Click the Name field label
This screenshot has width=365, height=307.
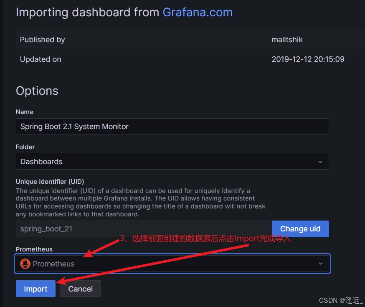click(25, 112)
